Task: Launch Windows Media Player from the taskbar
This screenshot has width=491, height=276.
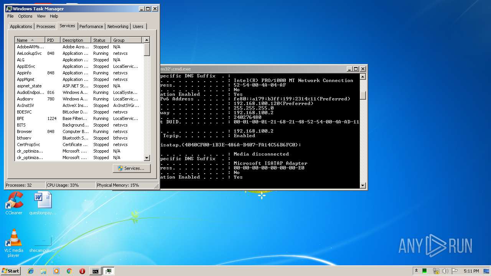Action: click(x=56, y=271)
